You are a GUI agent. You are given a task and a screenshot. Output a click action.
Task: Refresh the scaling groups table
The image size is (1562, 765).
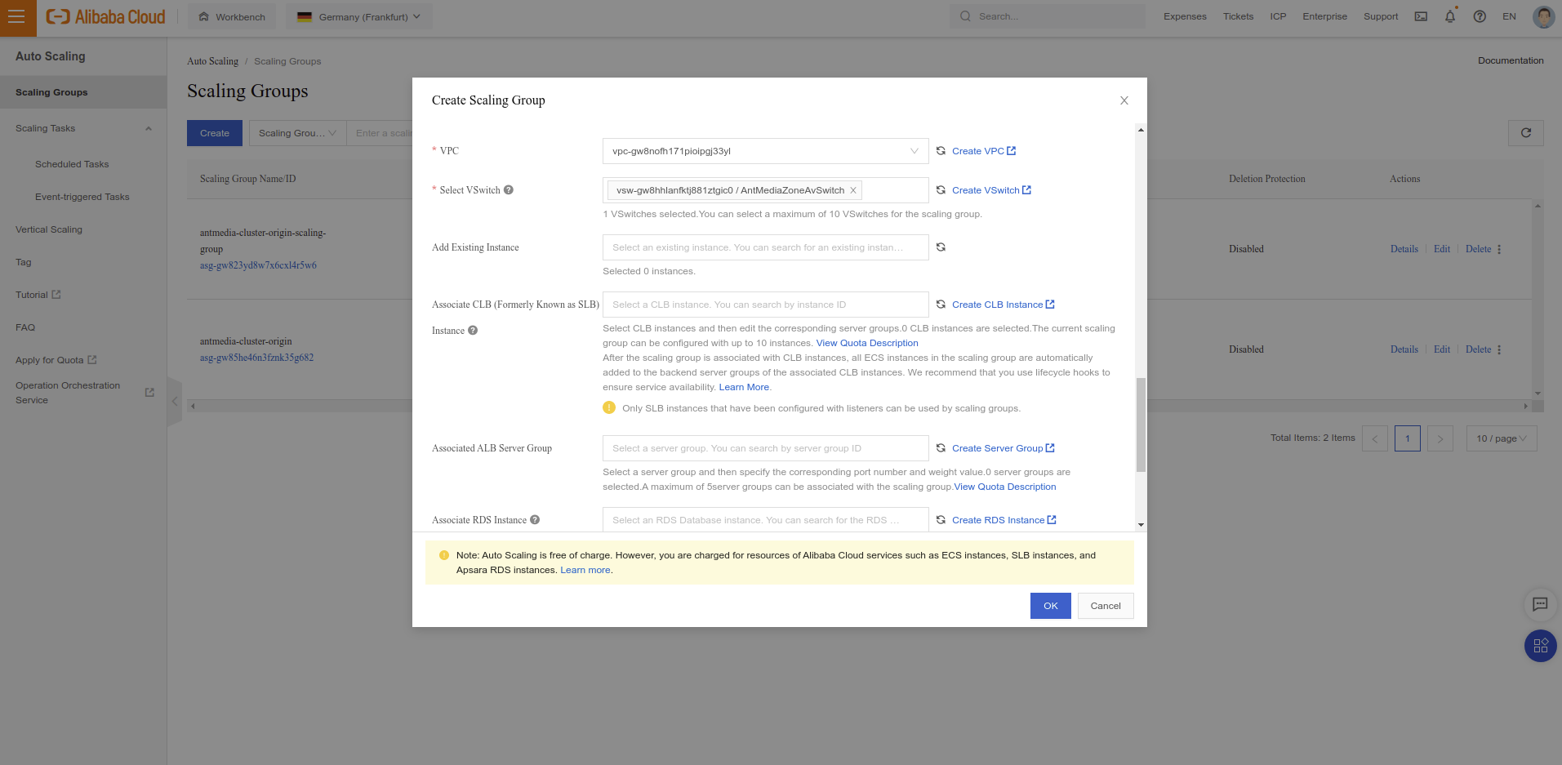click(1525, 133)
